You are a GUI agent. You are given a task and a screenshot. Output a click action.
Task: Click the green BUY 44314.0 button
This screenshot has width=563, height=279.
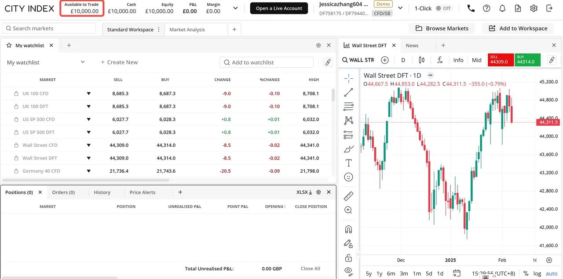tap(527, 60)
